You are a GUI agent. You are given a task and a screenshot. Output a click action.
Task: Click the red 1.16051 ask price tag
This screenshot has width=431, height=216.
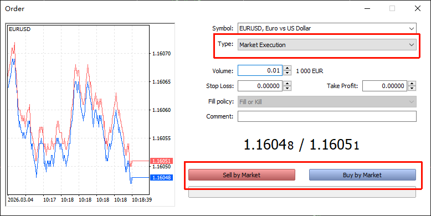tap(161, 161)
